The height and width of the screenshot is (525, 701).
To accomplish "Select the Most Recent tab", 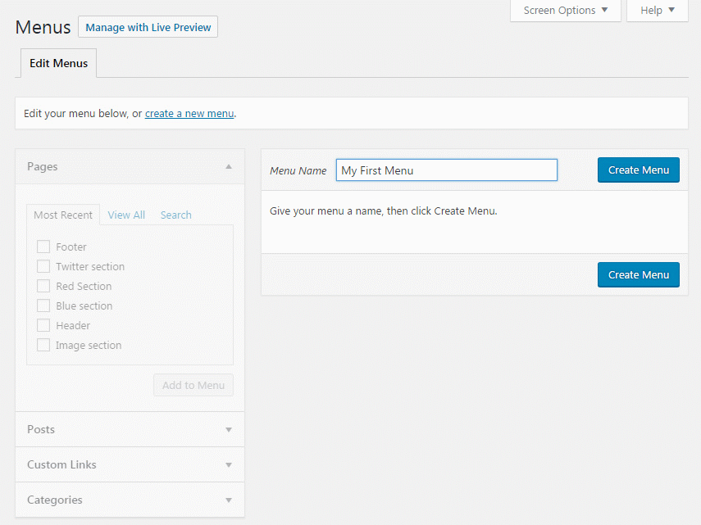I will 62,214.
